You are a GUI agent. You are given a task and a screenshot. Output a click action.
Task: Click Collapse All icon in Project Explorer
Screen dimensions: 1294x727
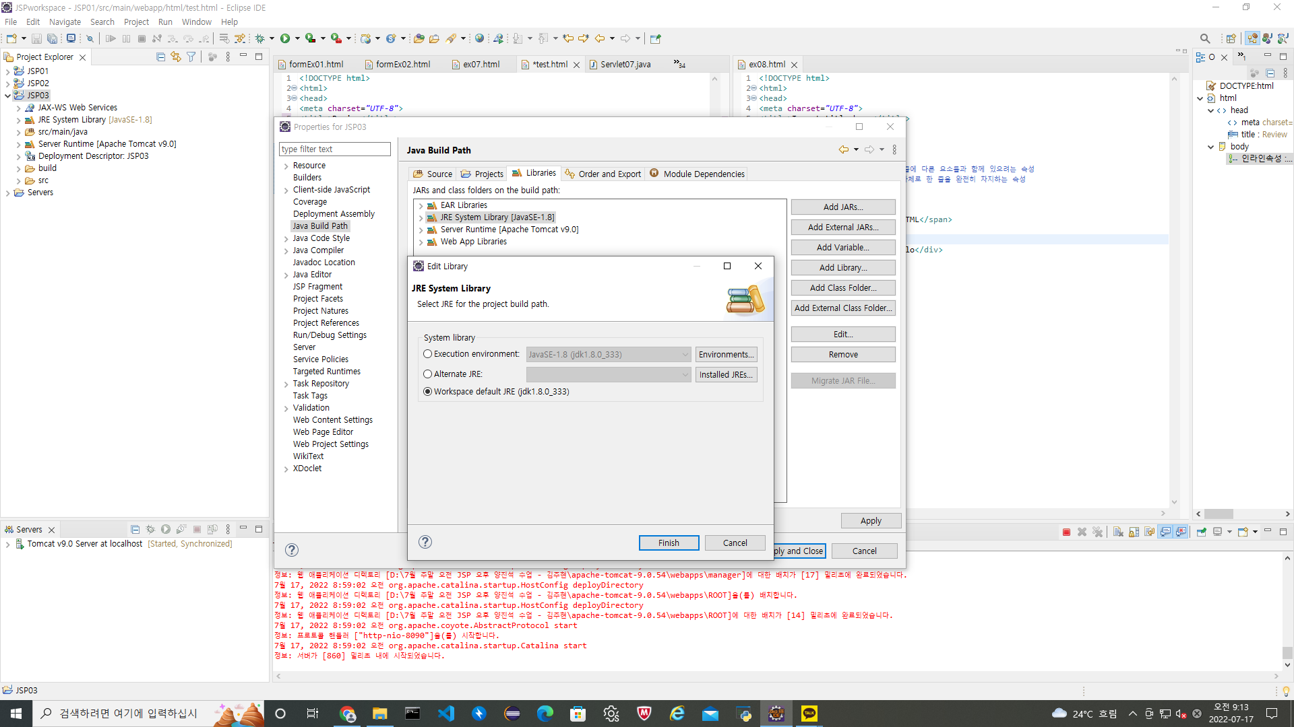pyautogui.click(x=160, y=57)
